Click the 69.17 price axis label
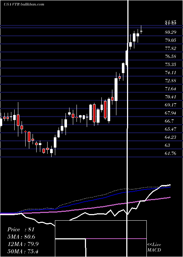Screen dimensions: 183x257 click(171, 105)
